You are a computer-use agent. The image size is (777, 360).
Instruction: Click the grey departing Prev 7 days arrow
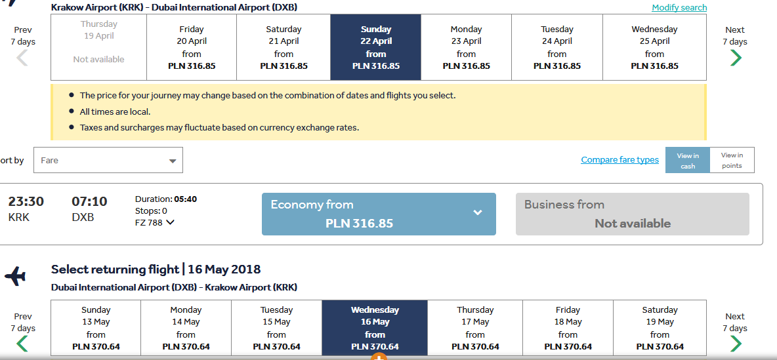[x=22, y=58]
